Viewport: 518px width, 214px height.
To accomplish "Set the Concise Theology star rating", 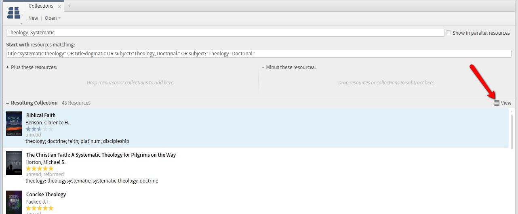I will (x=39, y=208).
